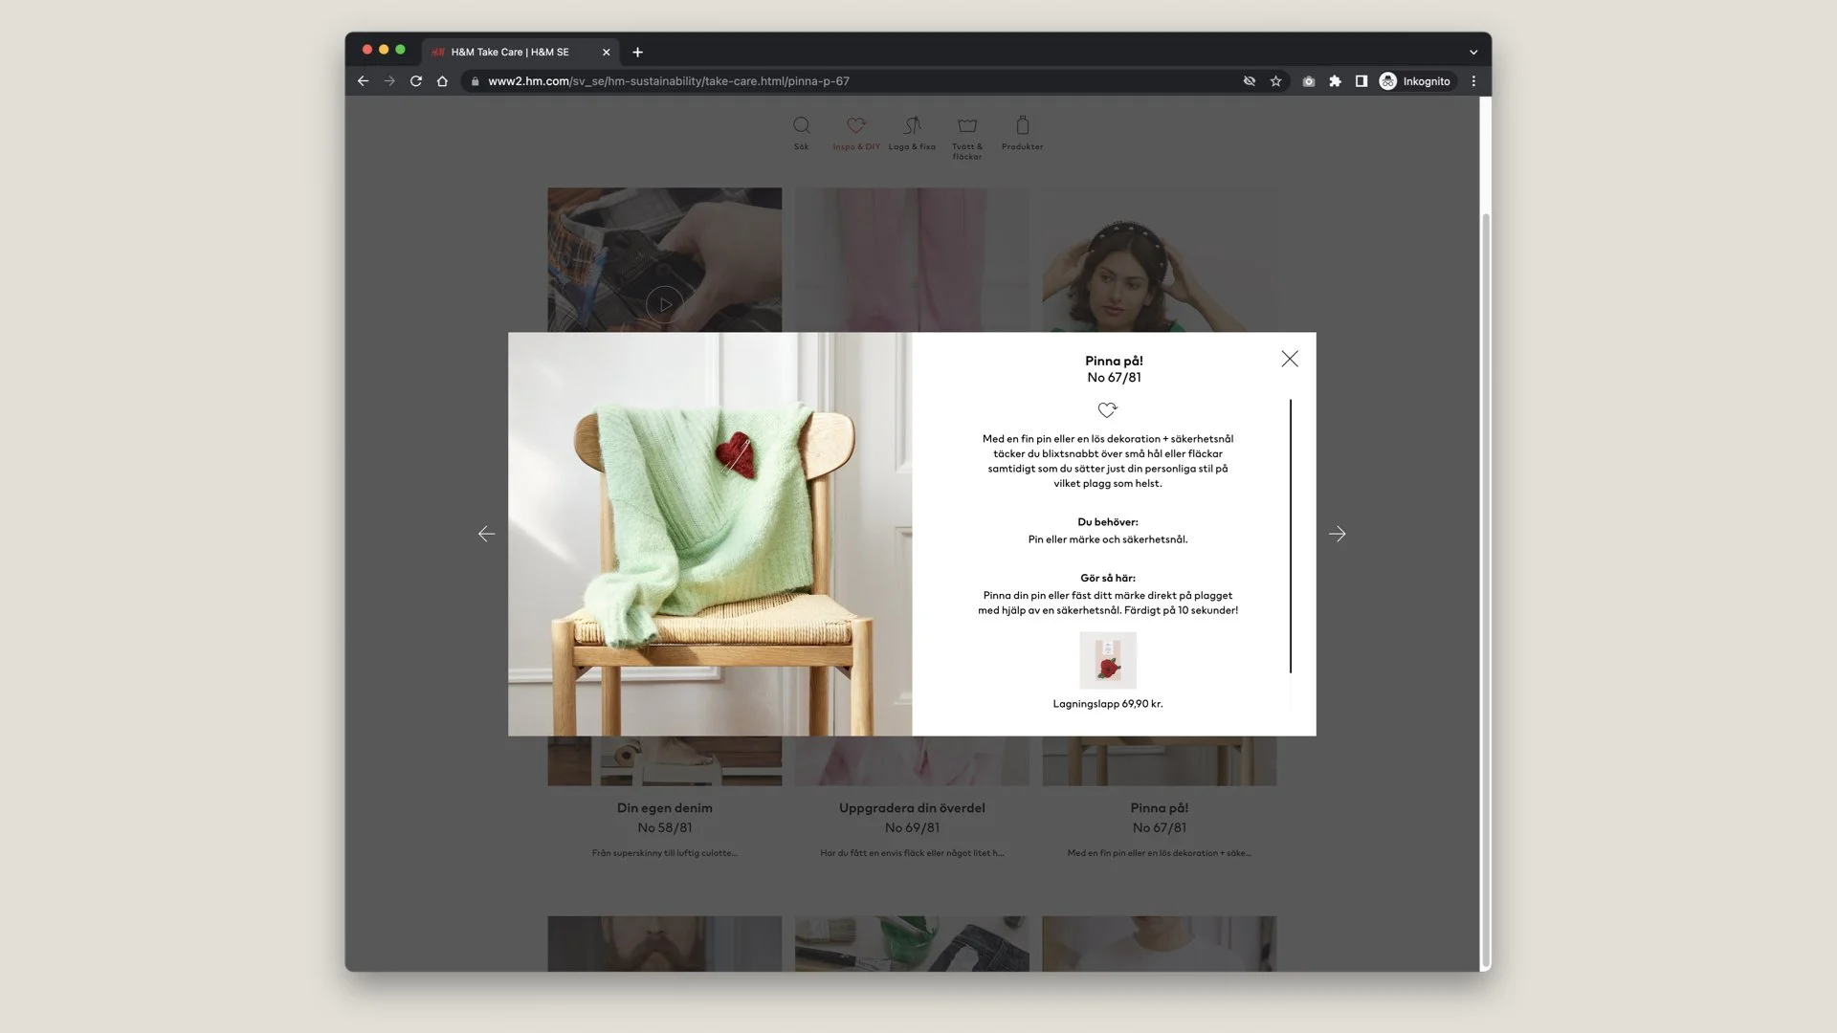Close the H&M Take Care tab
Image resolution: width=1837 pixels, height=1033 pixels.
tap(606, 53)
